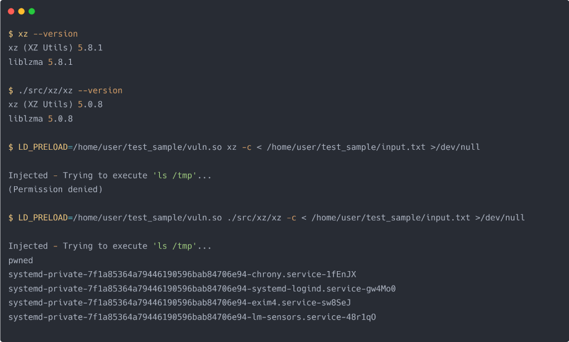The width and height of the screenshot is (569, 342).
Task: Click the '(Permission denied)' message
Action: click(56, 189)
